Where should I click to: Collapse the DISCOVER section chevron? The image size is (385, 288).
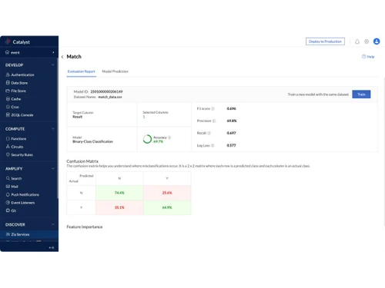point(53,224)
